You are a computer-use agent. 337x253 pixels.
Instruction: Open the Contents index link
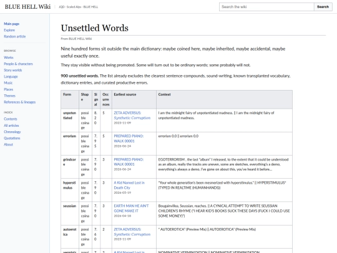click(x=11, y=119)
